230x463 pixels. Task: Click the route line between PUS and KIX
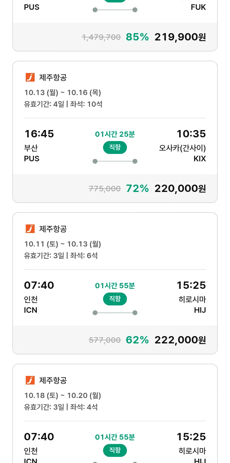click(115, 161)
